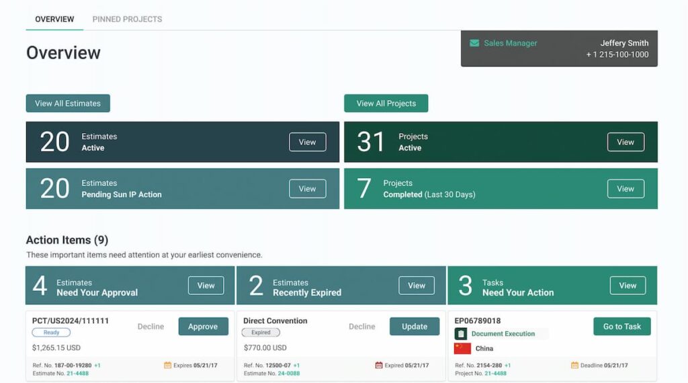Click calendar icon beside Expired 05/21/17

pos(379,365)
